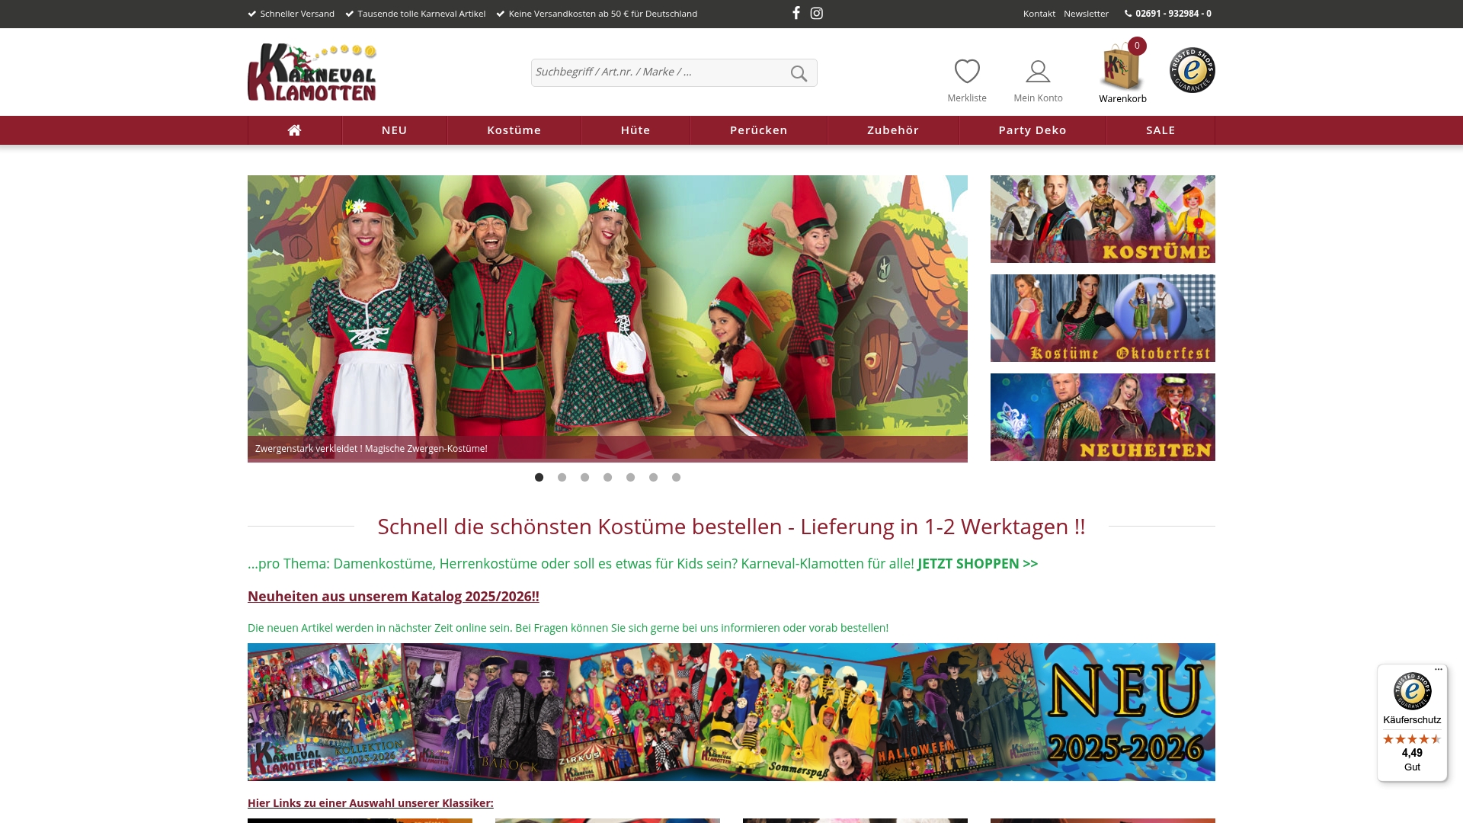The height and width of the screenshot is (823, 1463).
Task: Open the Zubehör menu
Action: 893,130
